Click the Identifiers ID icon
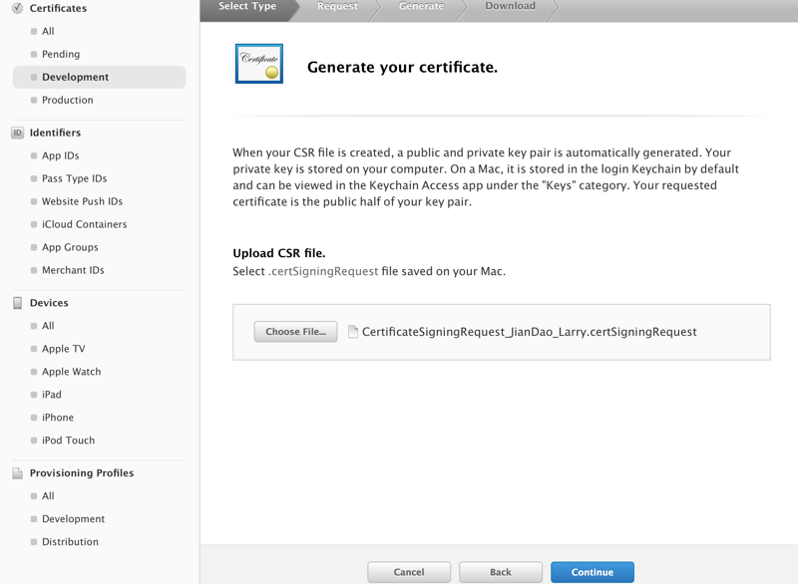Viewport: 798px width, 584px height. 17,133
